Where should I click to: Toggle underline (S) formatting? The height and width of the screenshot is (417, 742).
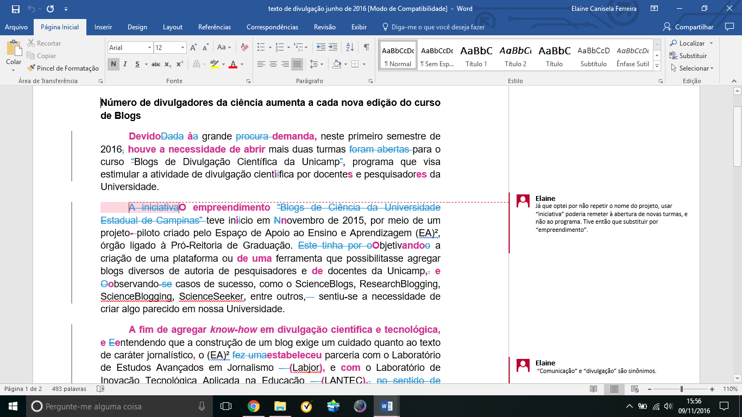(x=137, y=64)
